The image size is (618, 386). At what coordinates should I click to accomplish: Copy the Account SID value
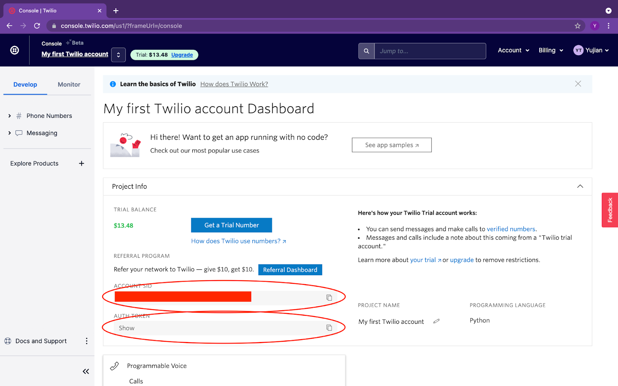(x=329, y=298)
